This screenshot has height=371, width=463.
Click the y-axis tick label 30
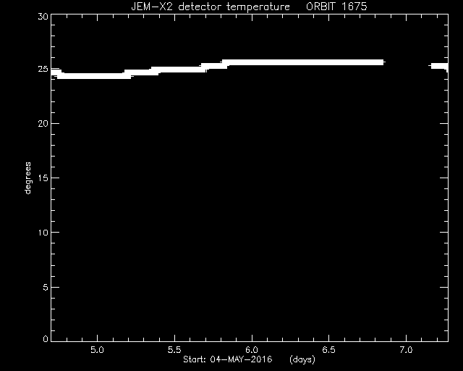(43, 17)
